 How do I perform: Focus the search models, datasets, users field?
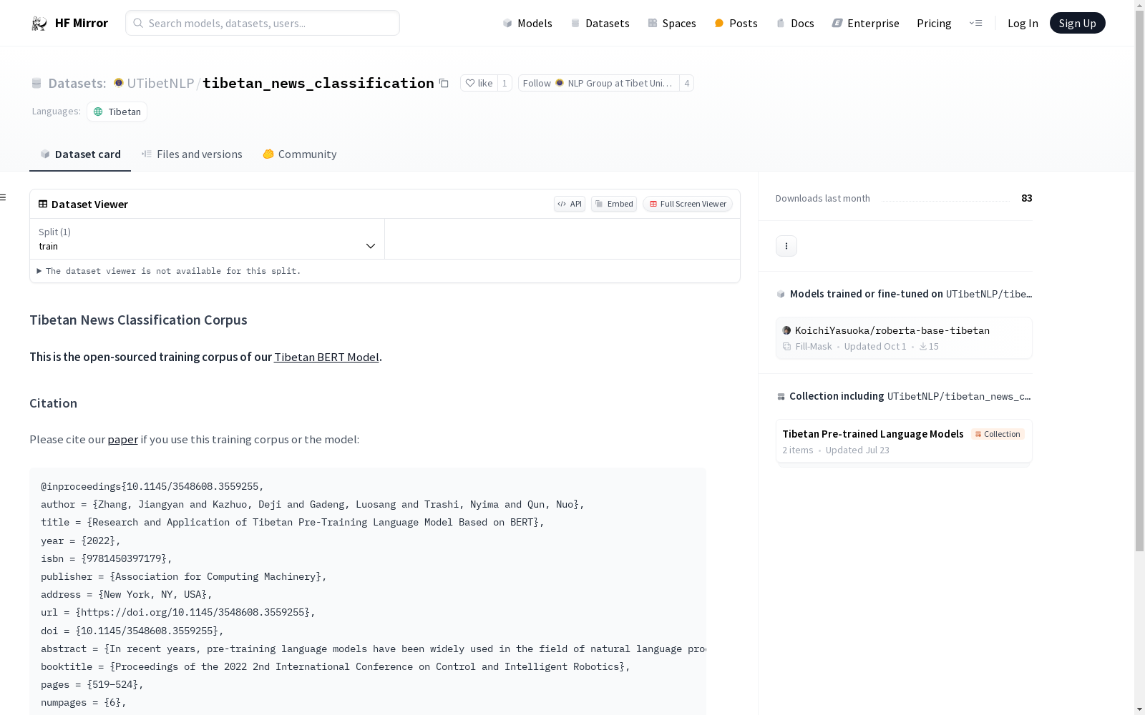point(263,23)
